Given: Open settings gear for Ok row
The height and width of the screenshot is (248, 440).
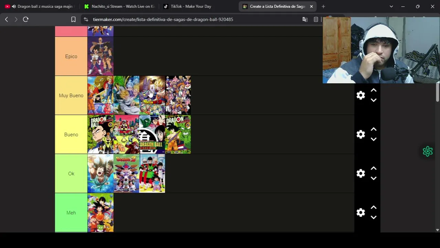Looking at the screenshot, I should (360, 174).
